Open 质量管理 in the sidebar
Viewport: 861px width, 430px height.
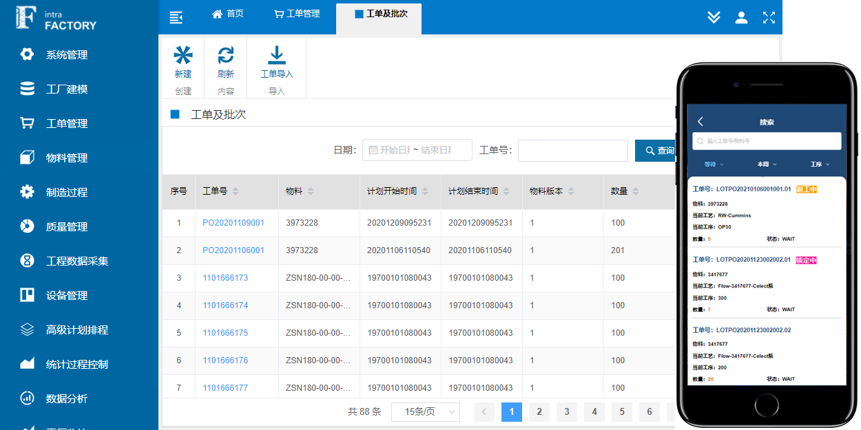pos(66,226)
